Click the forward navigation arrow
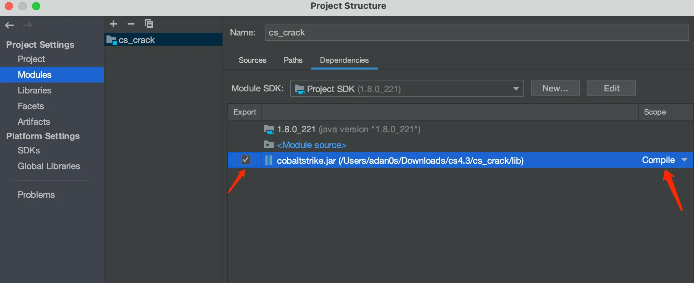Screen dimensions: 694x283 pos(27,25)
